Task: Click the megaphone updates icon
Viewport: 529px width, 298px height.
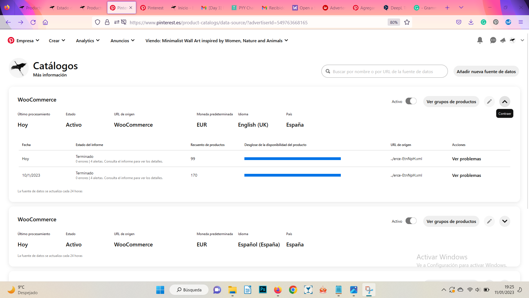Action: (503, 41)
